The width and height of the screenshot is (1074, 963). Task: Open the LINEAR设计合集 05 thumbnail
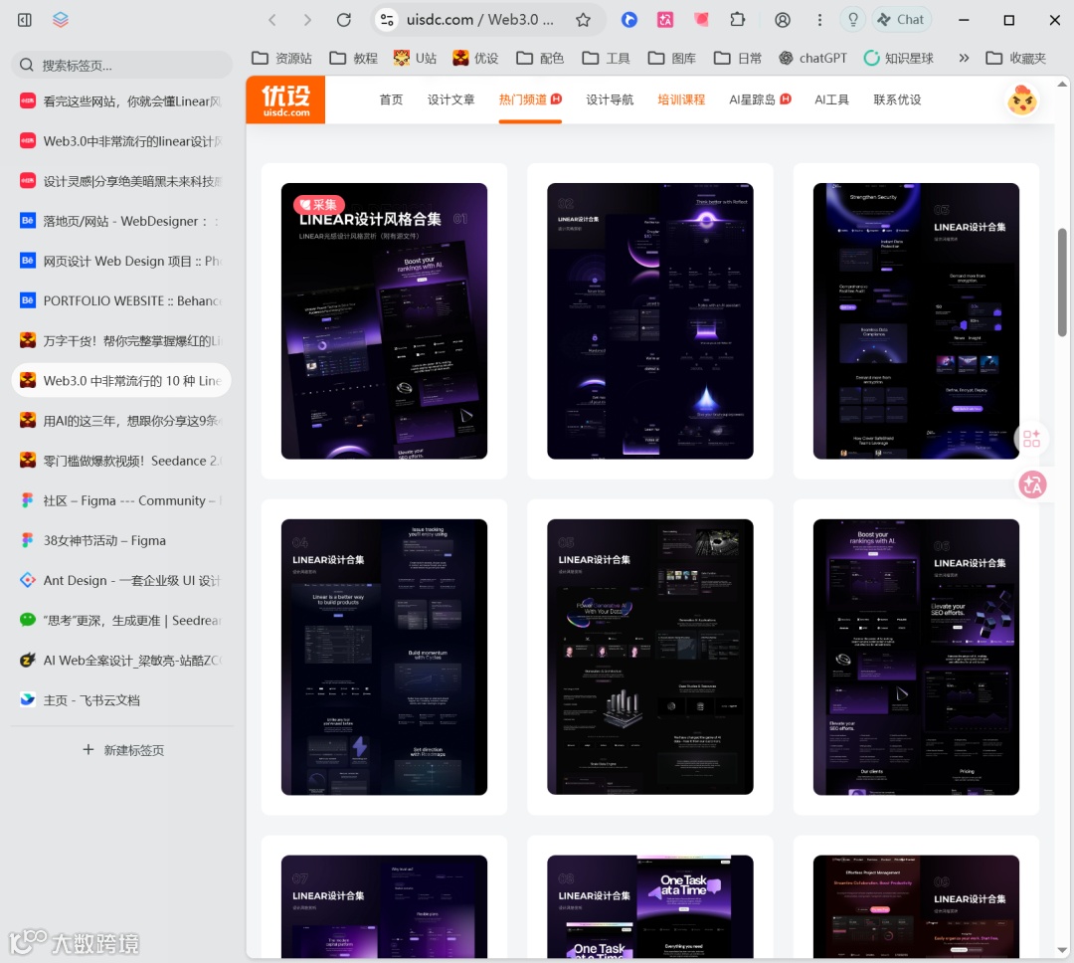[650, 657]
